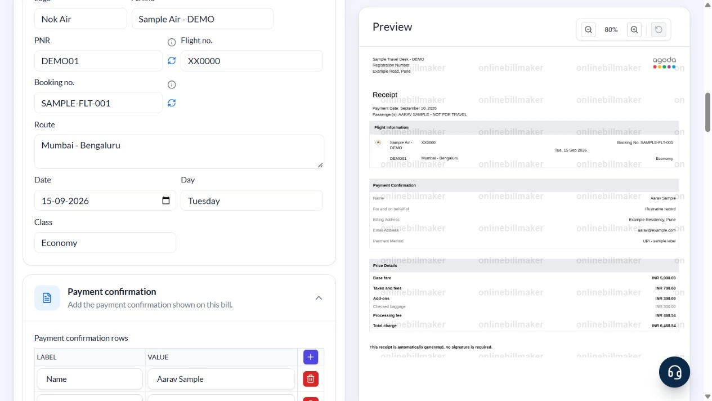The image size is (712, 401).
Task: Click the scrollbar down arrow
Action: pyautogui.click(x=707, y=396)
